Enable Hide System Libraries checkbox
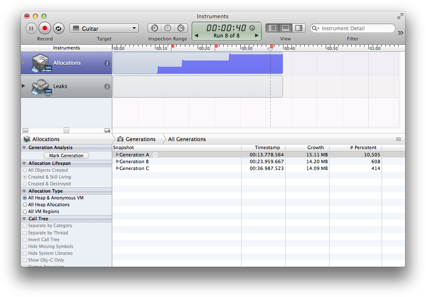 (25, 254)
